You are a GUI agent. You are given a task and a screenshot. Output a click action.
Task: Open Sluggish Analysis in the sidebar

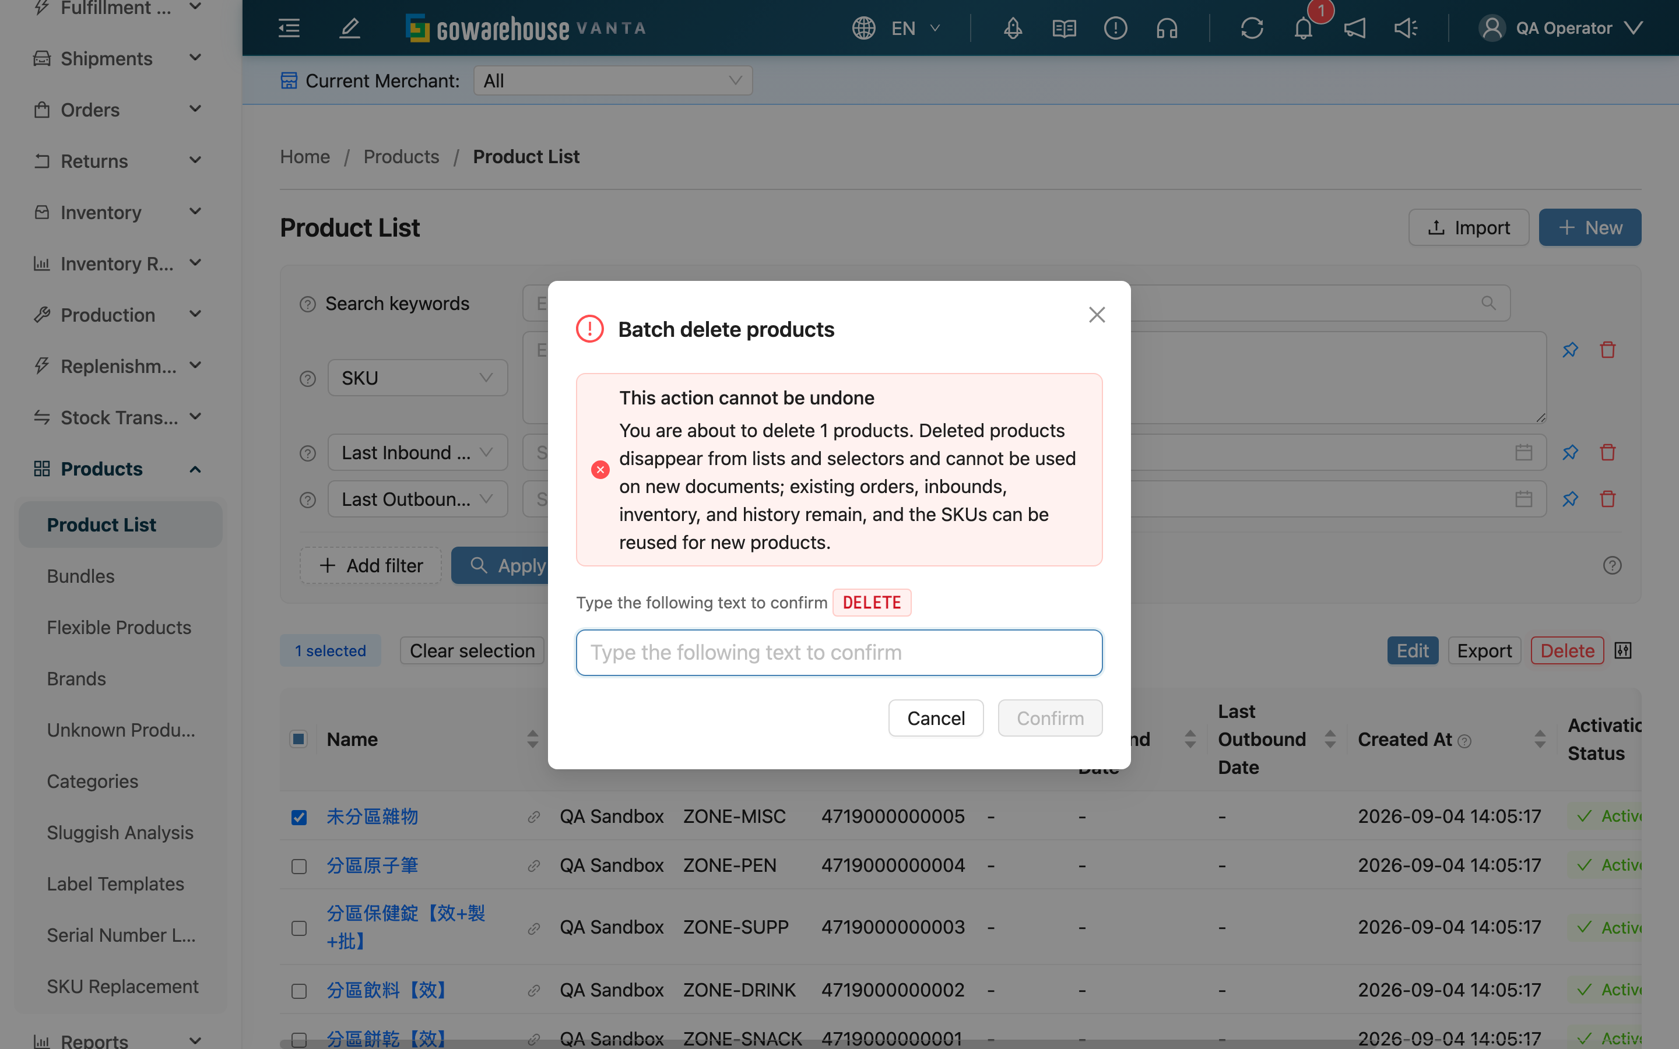(120, 833)
